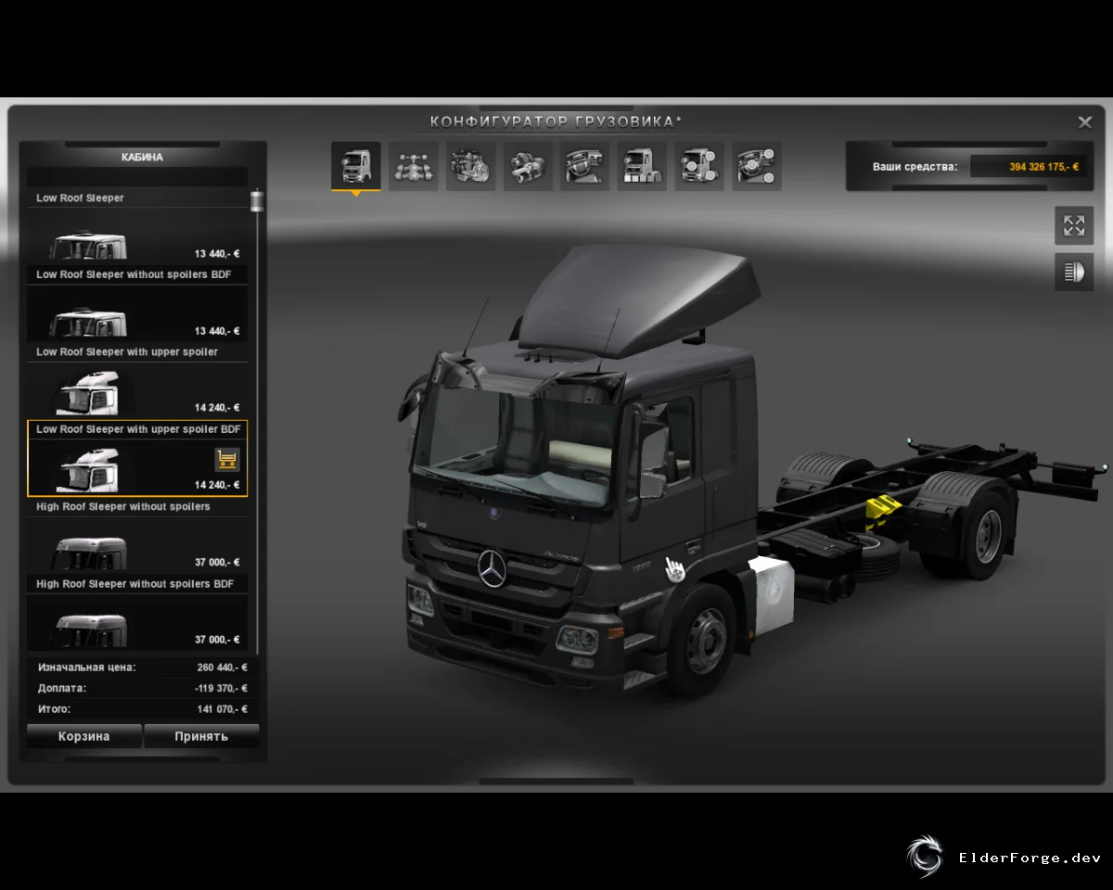Select the Low Roof Sleeper cabin thumbnail
1113x890 pixels.
click(x=88, y=246)
